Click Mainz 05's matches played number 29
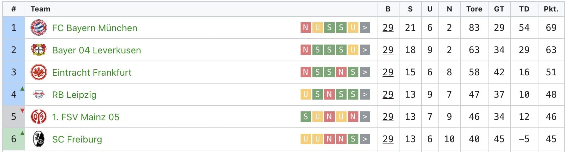Viewport: 567px width, 152px height. 388,117
